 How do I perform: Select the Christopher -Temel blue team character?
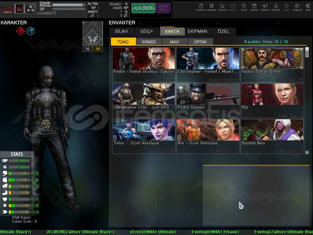(208, 65)
